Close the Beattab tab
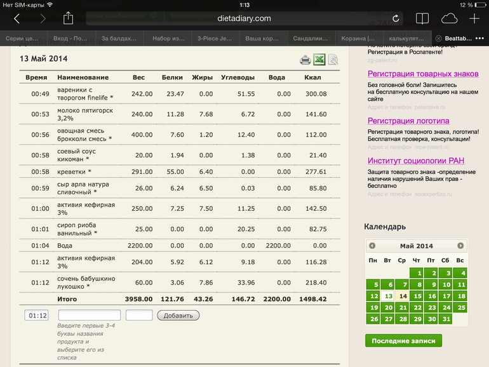 click(438, 38)
